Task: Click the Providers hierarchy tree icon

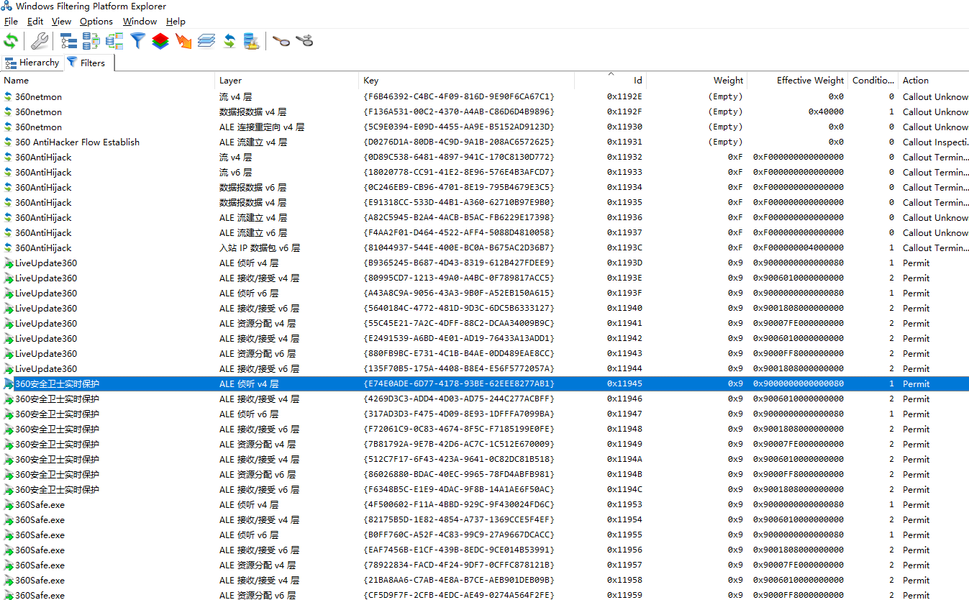Action: point(68,41)
